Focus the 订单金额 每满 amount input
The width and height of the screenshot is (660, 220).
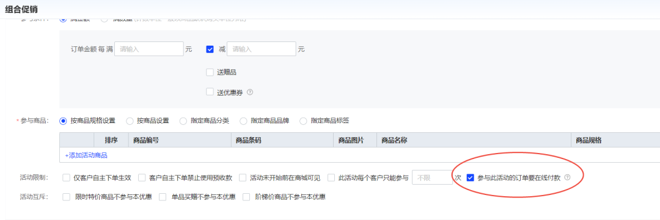pyautogui.click(x=149, y=49)
